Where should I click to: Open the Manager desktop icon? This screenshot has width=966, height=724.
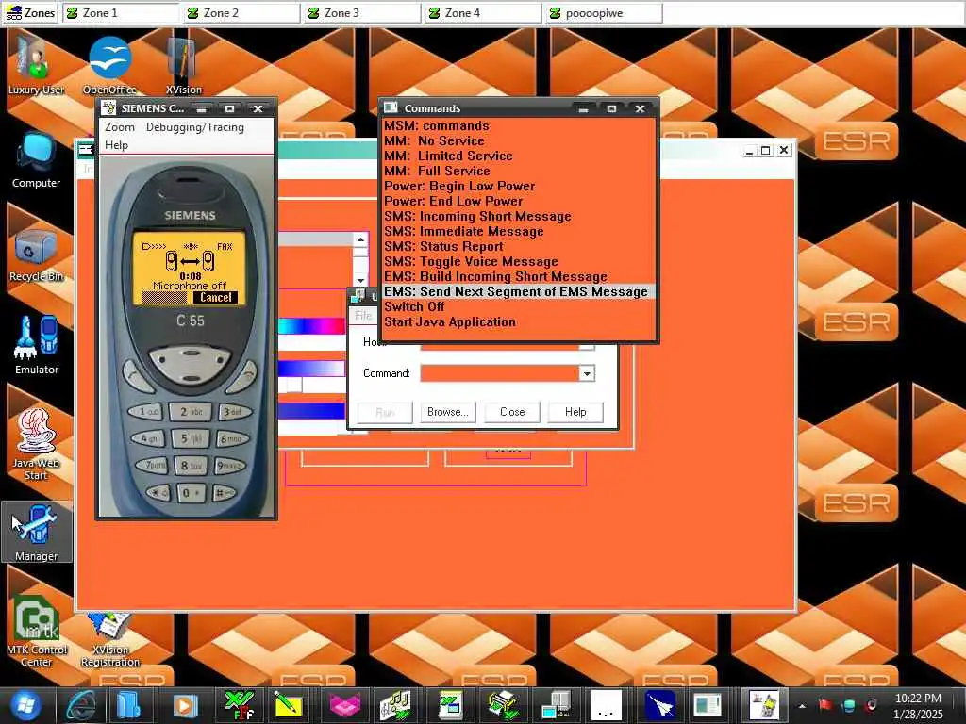click(36, 533)
